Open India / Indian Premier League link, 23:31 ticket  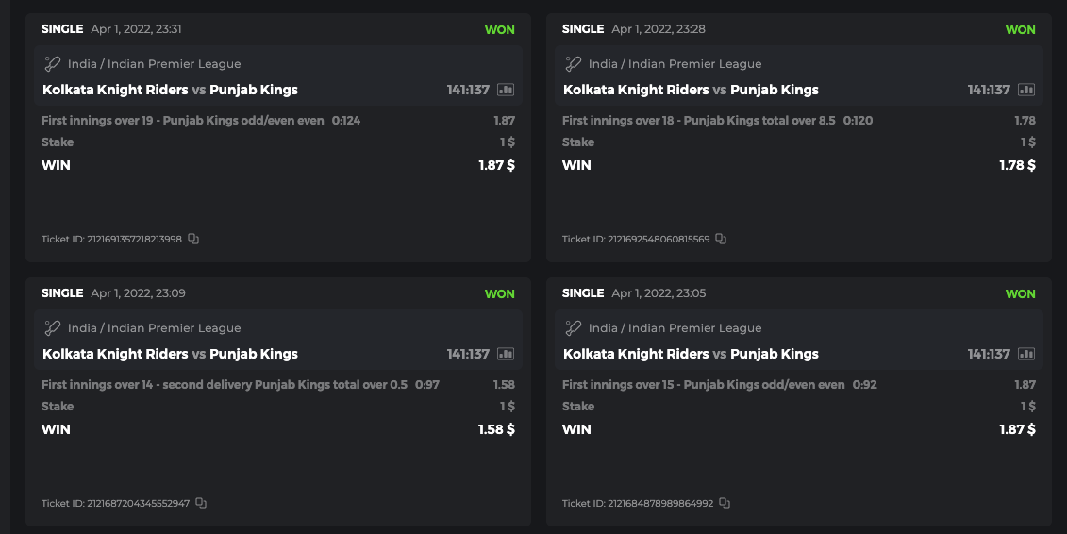(155, 64)
